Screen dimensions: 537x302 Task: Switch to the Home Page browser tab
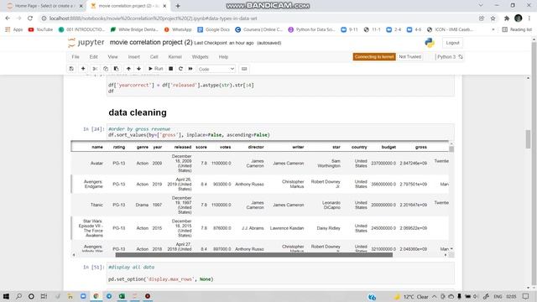(44, 6)
